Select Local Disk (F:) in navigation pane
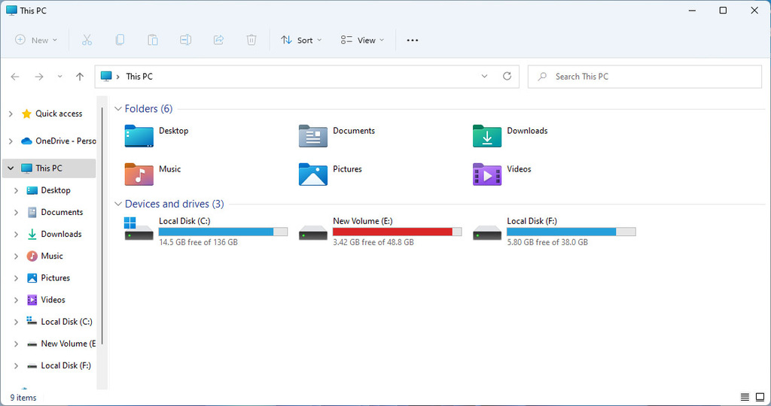The image size is (771, 406). tap(59, 365)
